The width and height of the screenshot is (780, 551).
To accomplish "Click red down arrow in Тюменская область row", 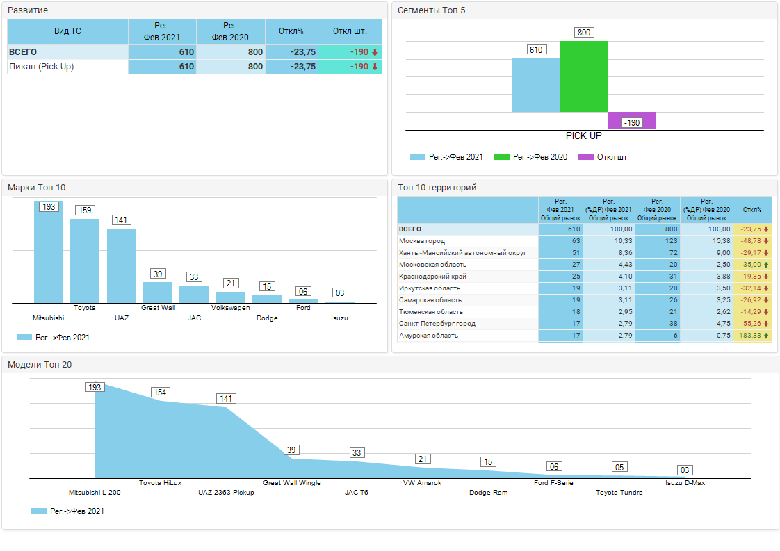I will point(766,312).
